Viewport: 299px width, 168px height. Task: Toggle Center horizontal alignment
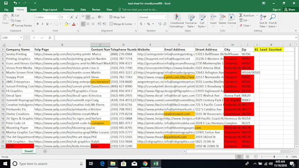[88, 24]
